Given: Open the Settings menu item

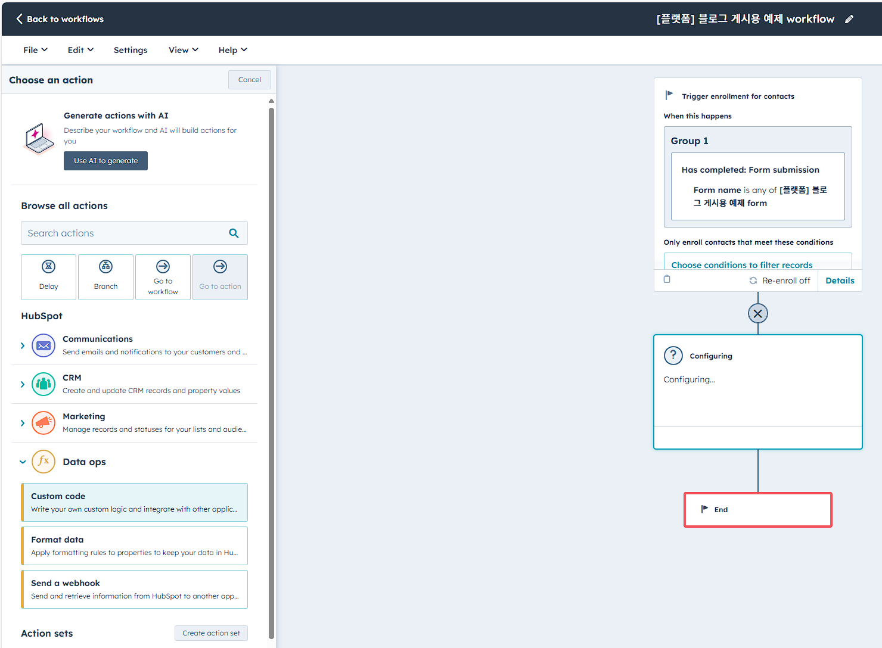Looking at the screenshot, I should [131, 50].
